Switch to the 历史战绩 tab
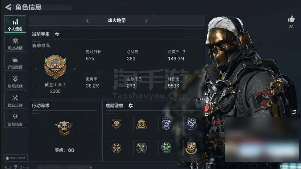Screen dimensions: 301x169 pos(15,43)
